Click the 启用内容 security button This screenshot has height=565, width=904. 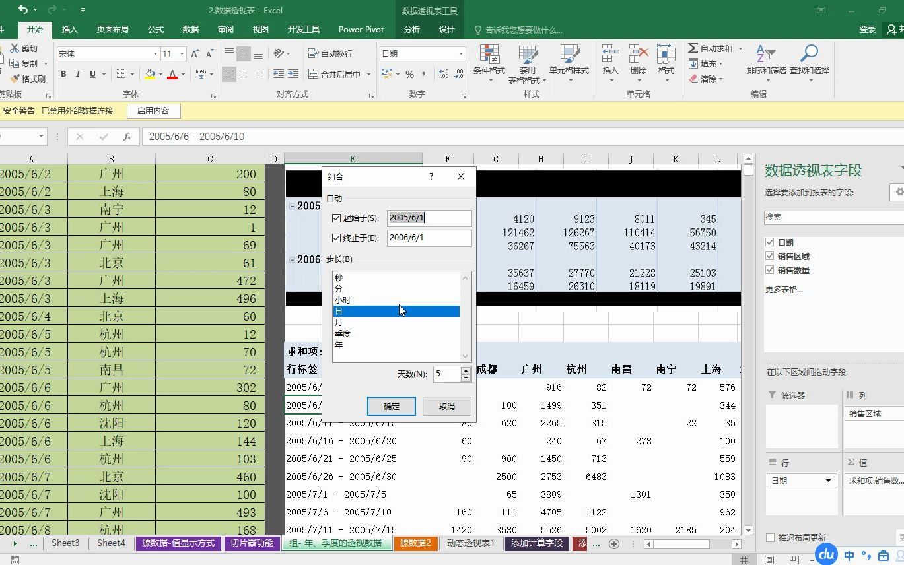click(153, 111)
